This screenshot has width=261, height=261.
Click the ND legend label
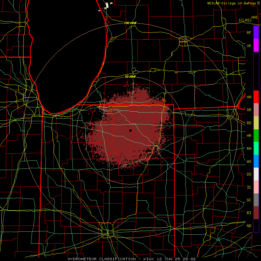pyautogui.click(x=249, y=226)
